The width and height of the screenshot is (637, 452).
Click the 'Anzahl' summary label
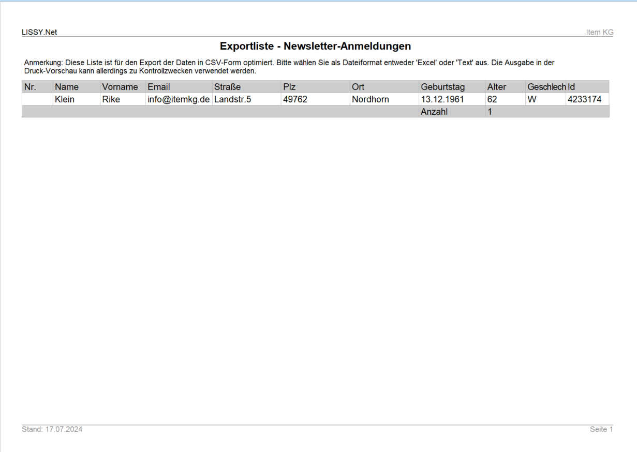tap(452, 111)
